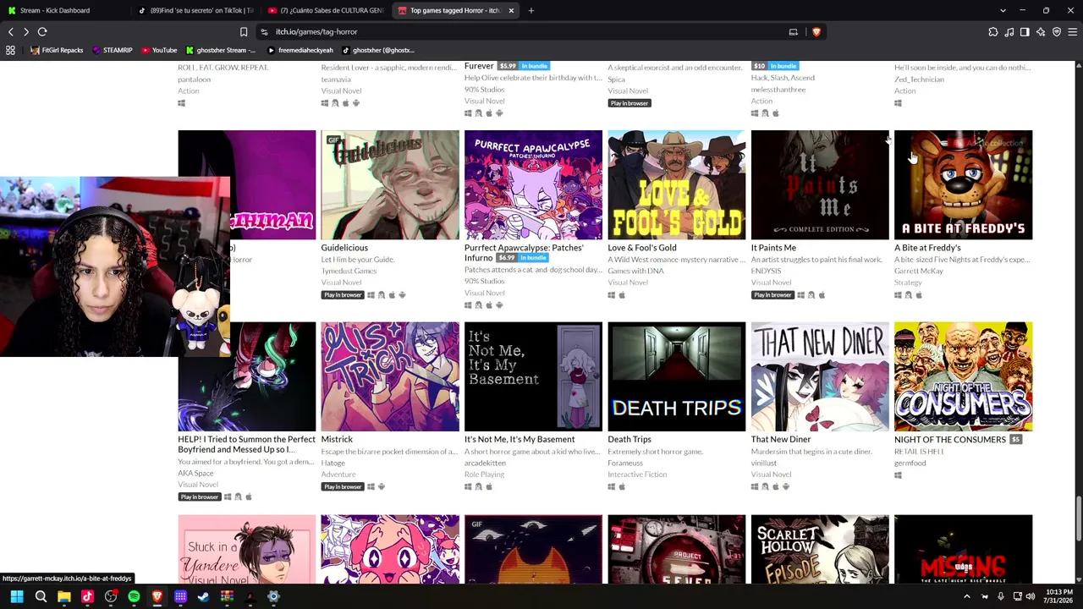Click the Play in browser badge under Mistrick

(343, 487)
